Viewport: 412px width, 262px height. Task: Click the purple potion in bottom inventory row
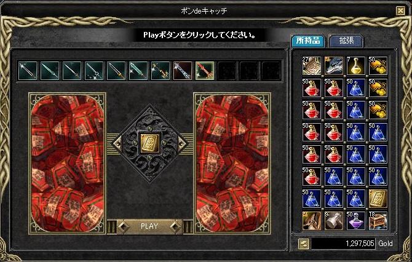tap(356, 221)
